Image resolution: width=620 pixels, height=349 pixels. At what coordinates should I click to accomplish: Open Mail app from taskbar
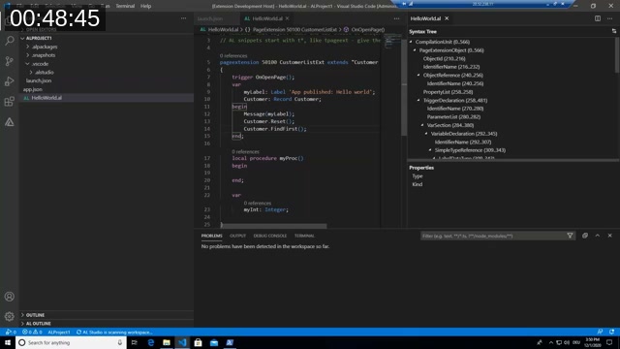click(x=214, y=342)
